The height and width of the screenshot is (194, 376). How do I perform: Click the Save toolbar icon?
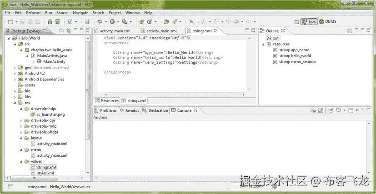(x=23, y=22)
